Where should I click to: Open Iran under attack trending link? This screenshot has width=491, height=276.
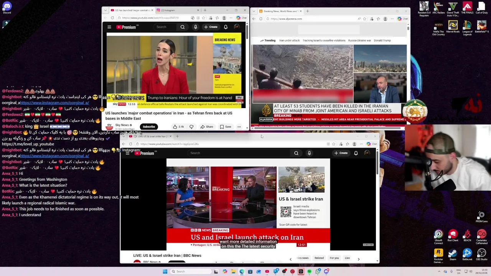coord(289,40)
